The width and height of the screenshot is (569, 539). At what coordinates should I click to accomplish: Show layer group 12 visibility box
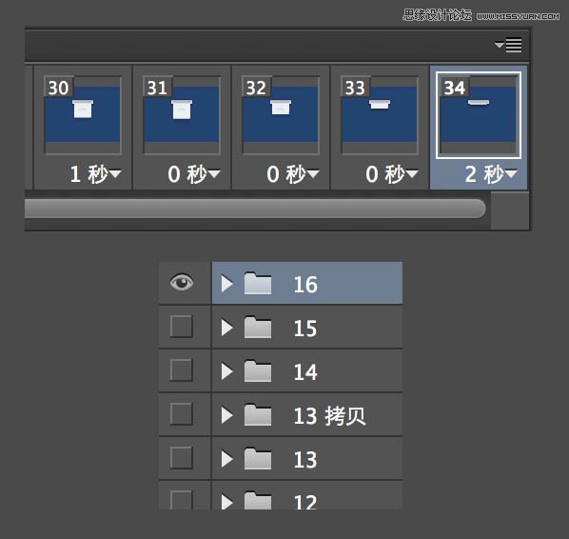(x=181, y=500)
